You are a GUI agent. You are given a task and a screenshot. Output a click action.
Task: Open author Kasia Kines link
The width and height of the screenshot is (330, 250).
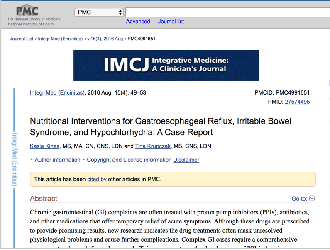click(x=44, y=146)
